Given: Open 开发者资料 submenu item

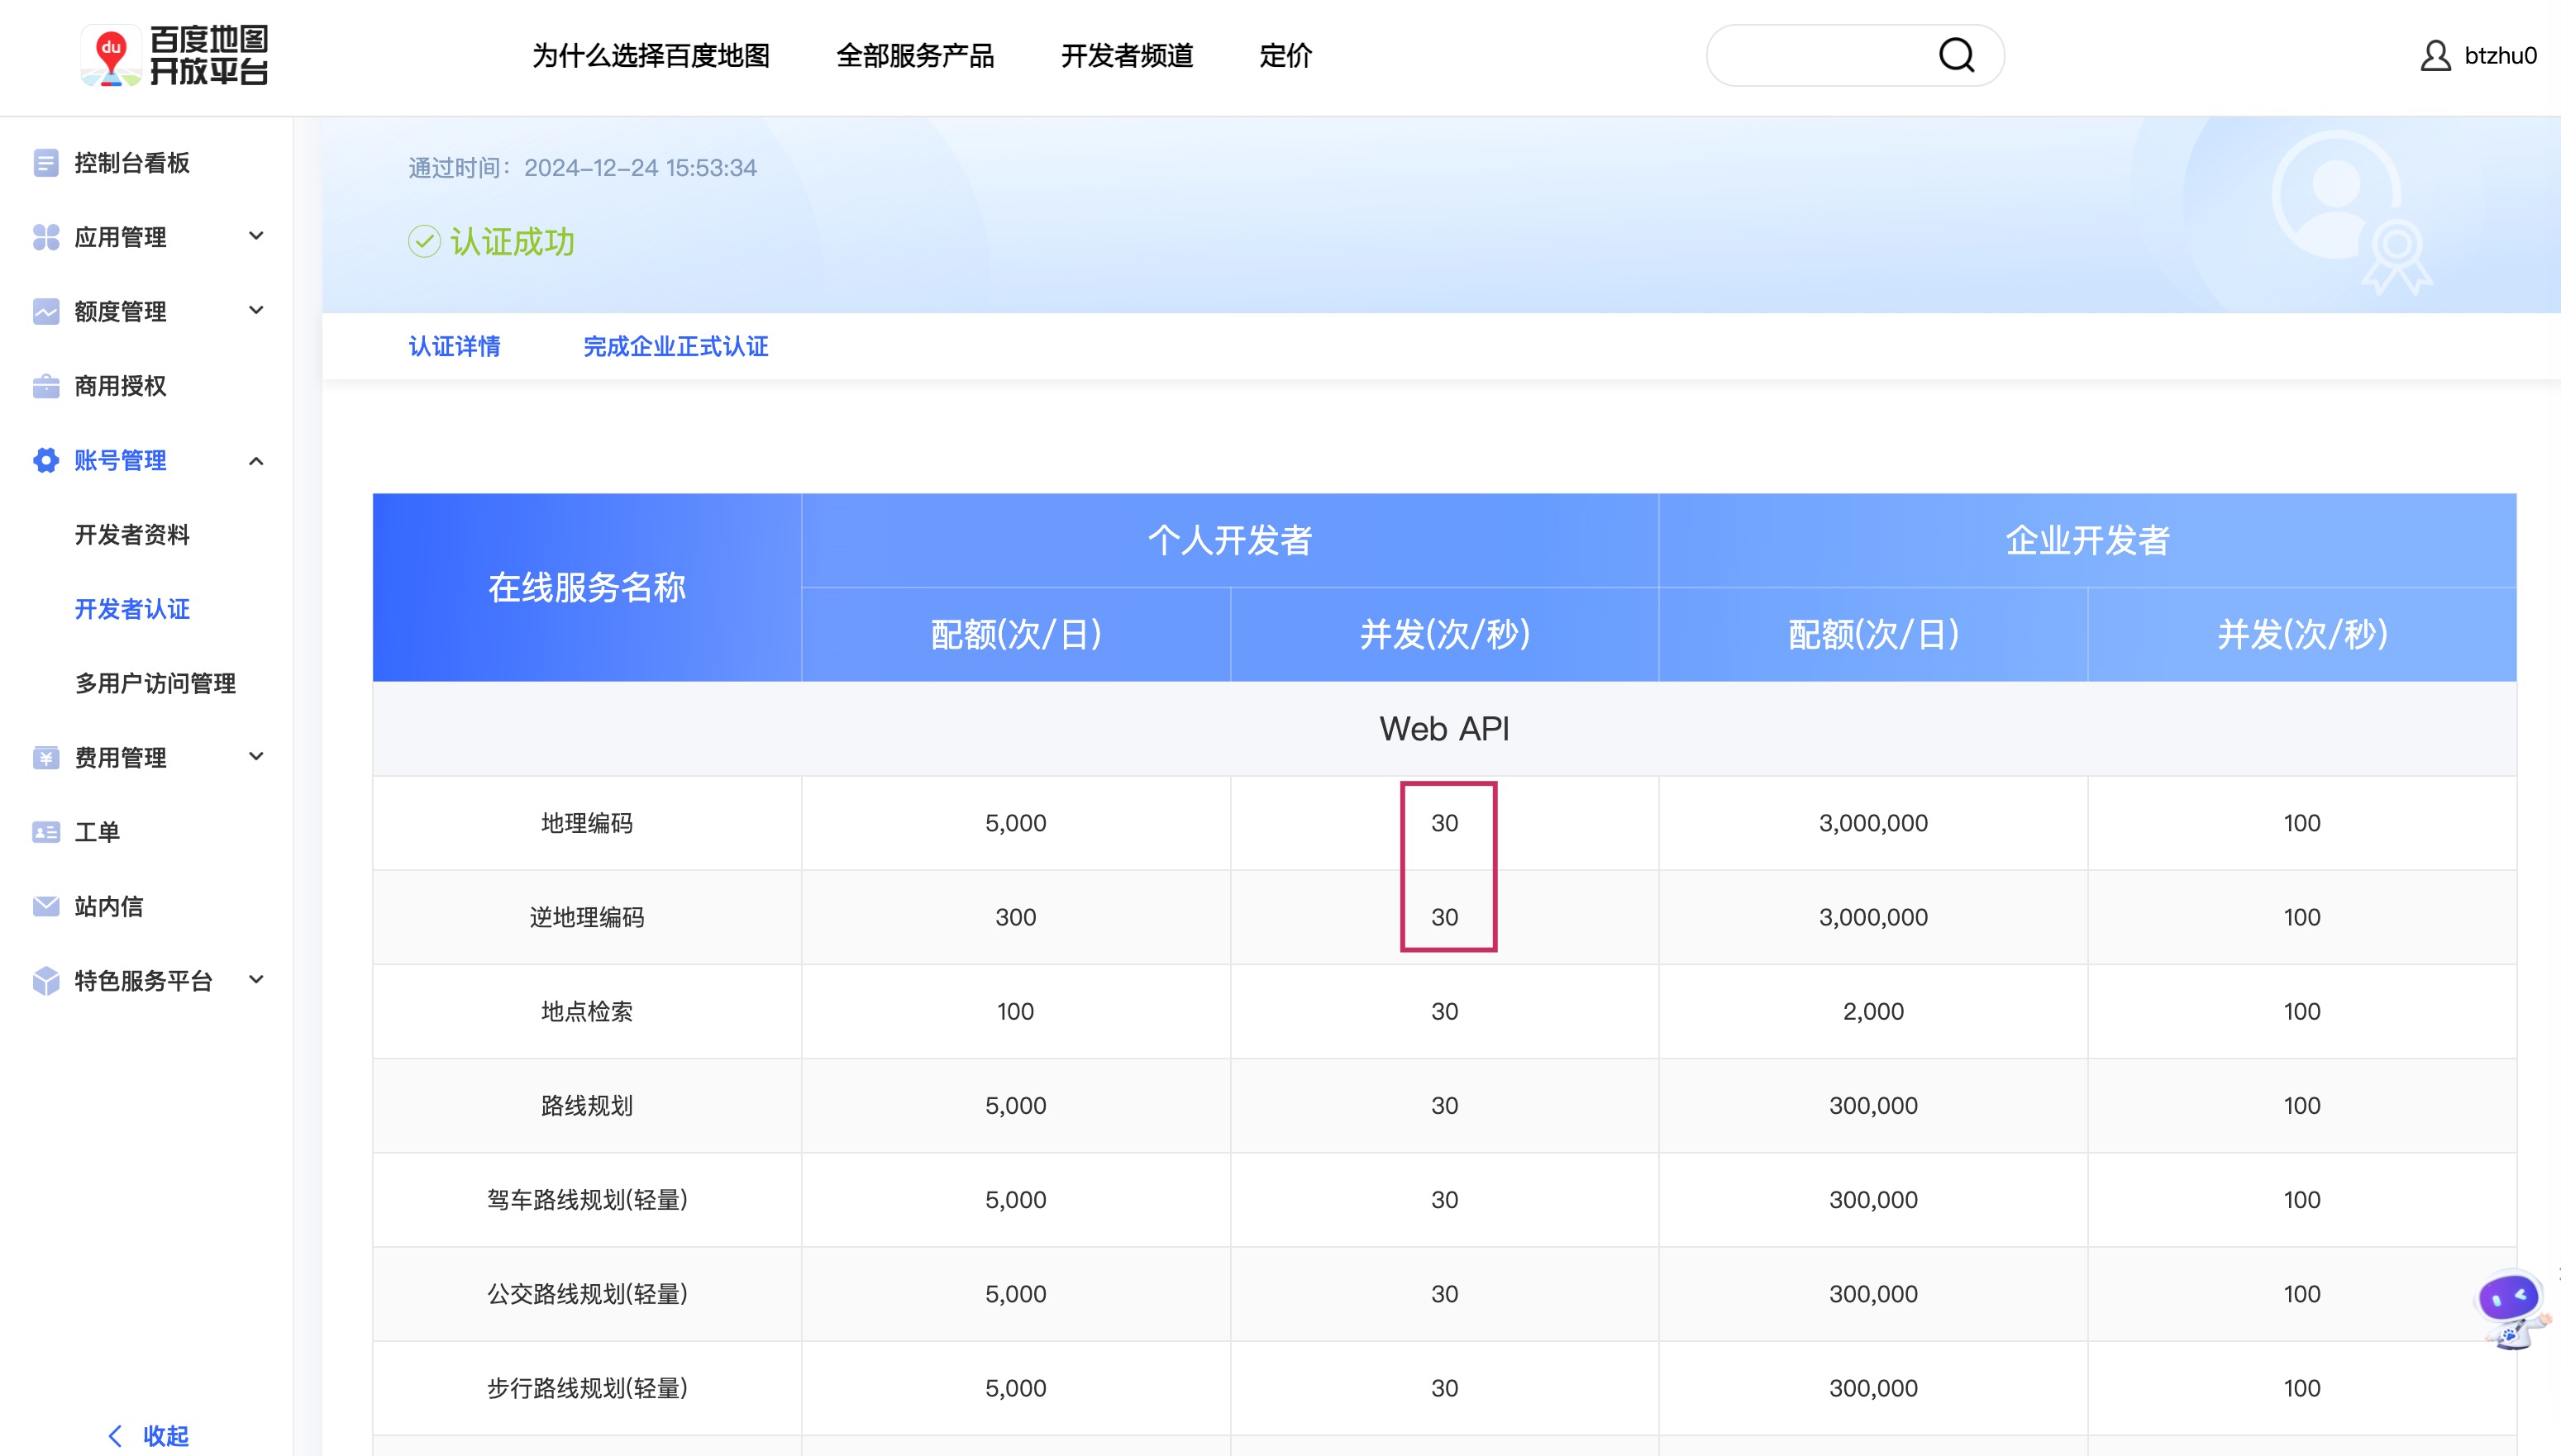Looking at the screenshot, I should click(132, 535).
